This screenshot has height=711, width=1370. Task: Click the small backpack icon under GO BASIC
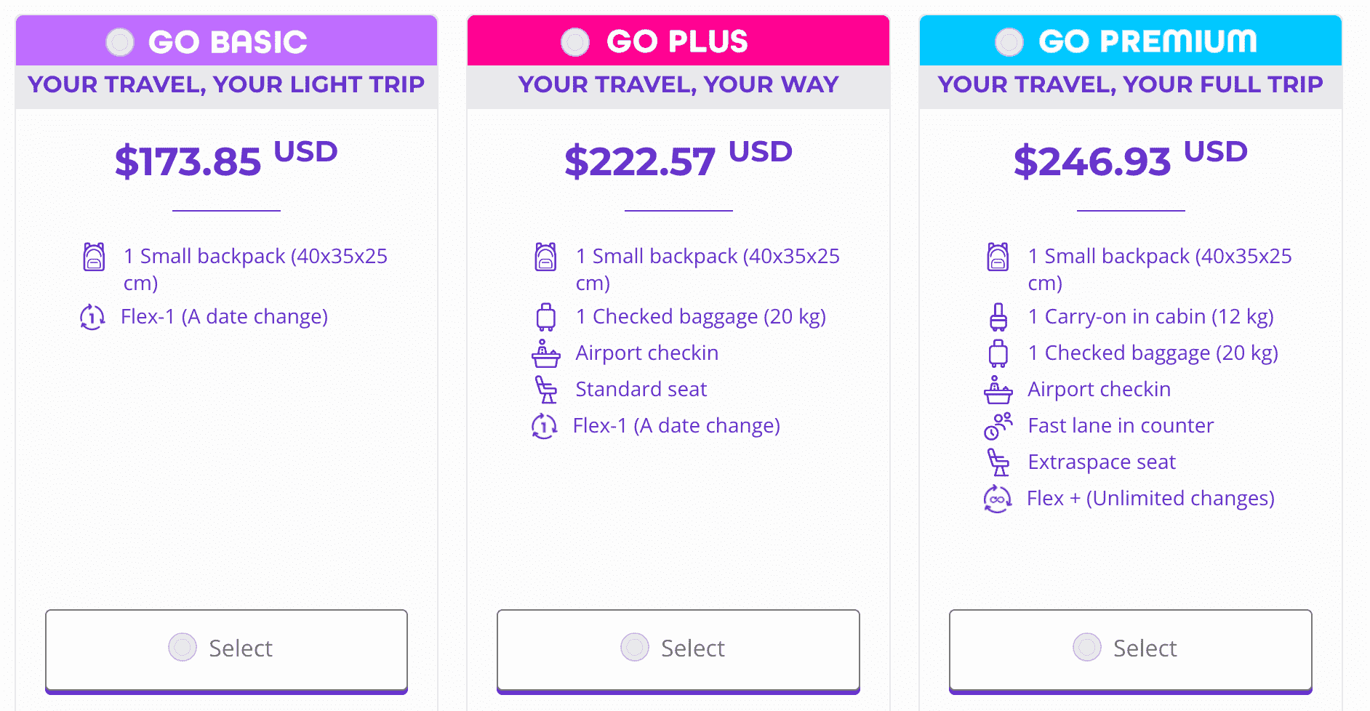94,257
